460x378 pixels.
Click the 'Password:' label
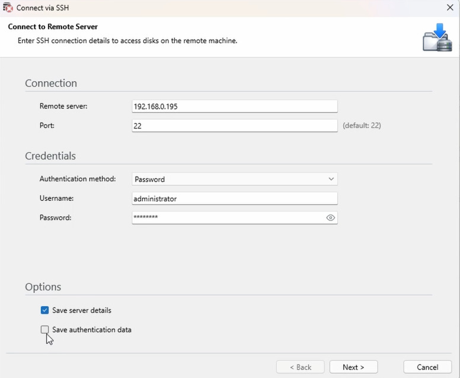56,217
